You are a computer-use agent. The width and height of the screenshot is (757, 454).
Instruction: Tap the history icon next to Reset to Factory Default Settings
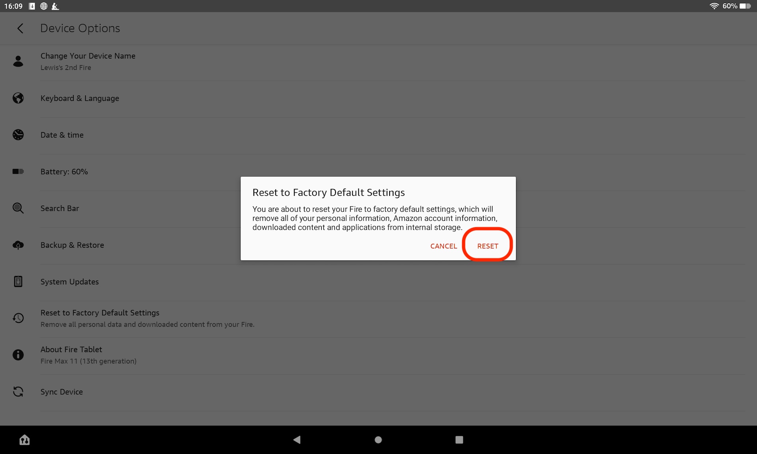point(18,318)
